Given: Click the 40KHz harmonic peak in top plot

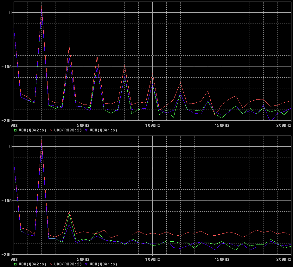Looking at the screenshot, I should coord(69,47).
